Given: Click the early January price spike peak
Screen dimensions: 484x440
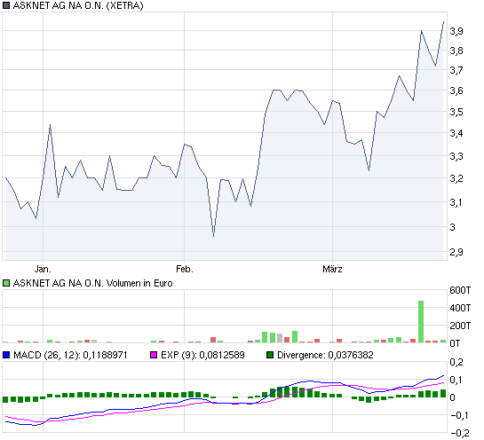Looking at the screenshot, I should (50, 125).
